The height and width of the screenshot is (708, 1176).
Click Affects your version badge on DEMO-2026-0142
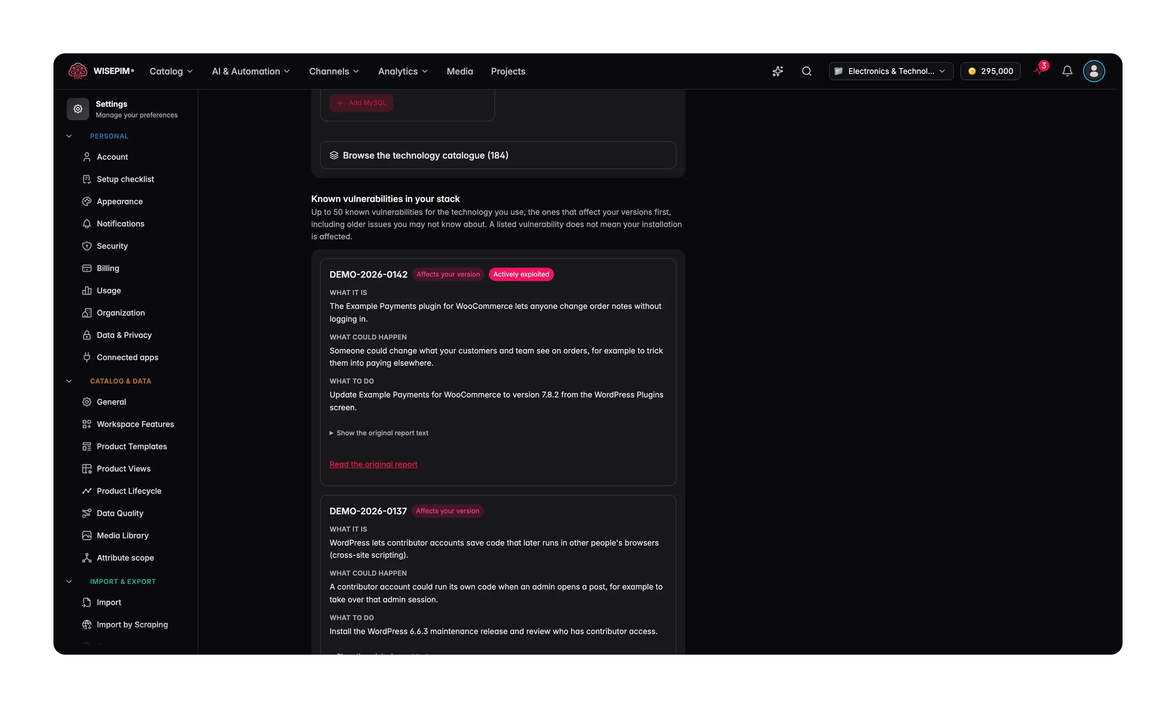coord(448,274)
